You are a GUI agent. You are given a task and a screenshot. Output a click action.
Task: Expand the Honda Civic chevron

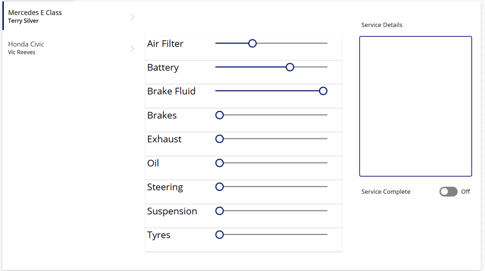point(132,48)
